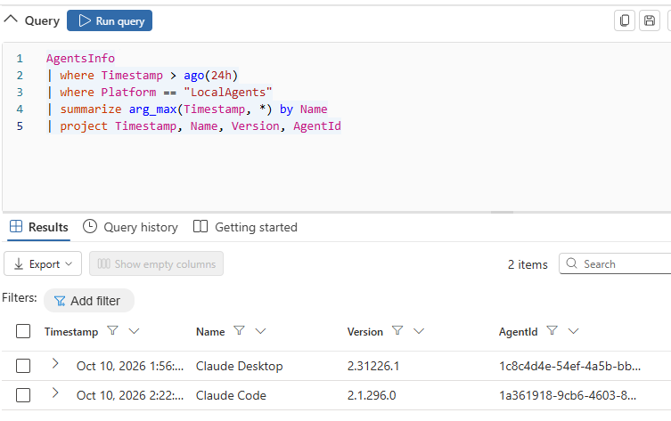Filter the Version column
This screenshot has width=671, height=421.
pyautogui.click(x=397, y=330)
